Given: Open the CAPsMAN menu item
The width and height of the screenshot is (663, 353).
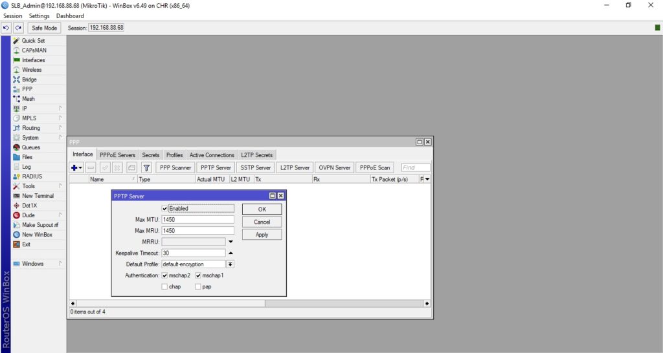Looking at the screenshot, I should [x=34, y=50].
